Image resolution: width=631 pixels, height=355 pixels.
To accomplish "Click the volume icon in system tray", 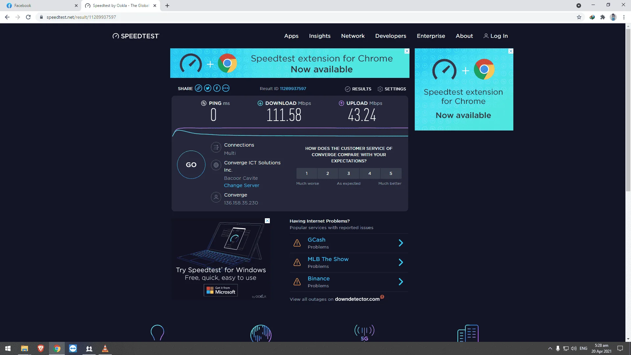I will (x=574, y=348).
